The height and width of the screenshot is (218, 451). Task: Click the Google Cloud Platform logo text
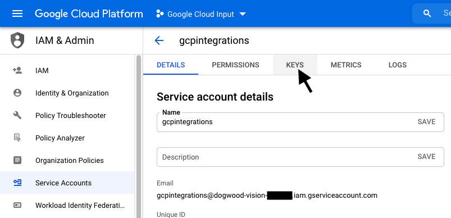(89, 13)
